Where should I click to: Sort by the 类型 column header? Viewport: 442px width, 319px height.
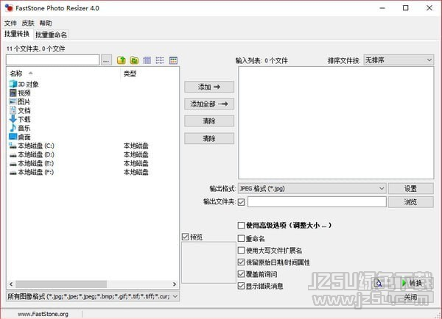pos(130,74)
